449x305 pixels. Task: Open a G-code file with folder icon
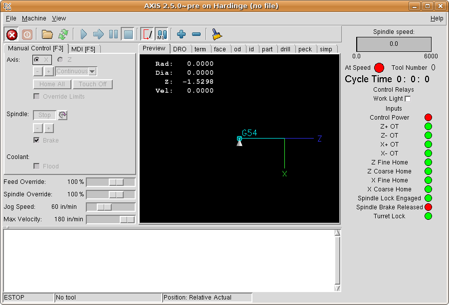pos(47,34)
